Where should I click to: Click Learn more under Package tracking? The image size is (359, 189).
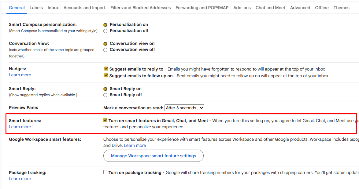20,179
